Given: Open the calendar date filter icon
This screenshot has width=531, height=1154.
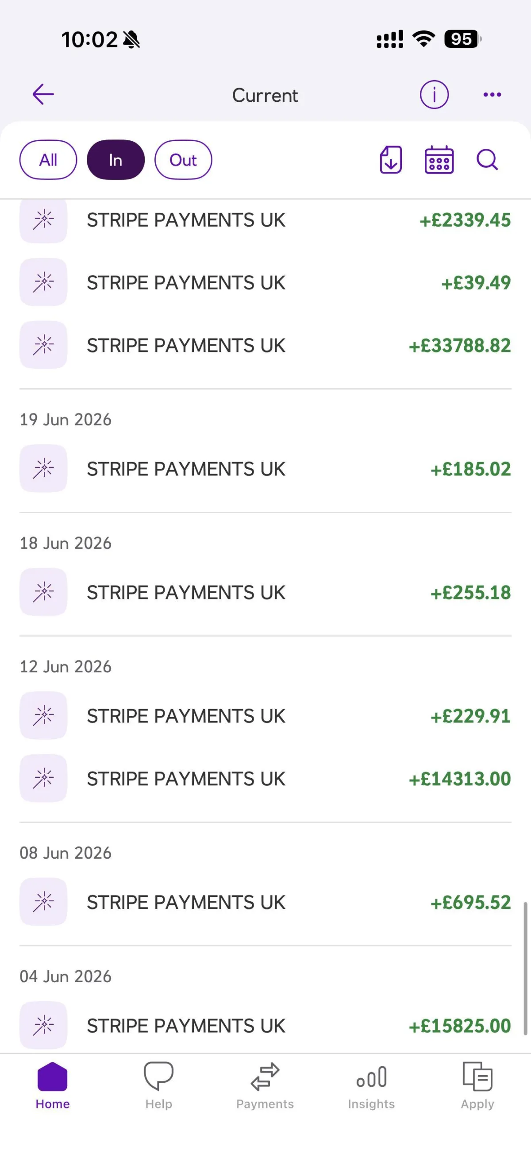Looking at the screenshot, I should [439, 159].
